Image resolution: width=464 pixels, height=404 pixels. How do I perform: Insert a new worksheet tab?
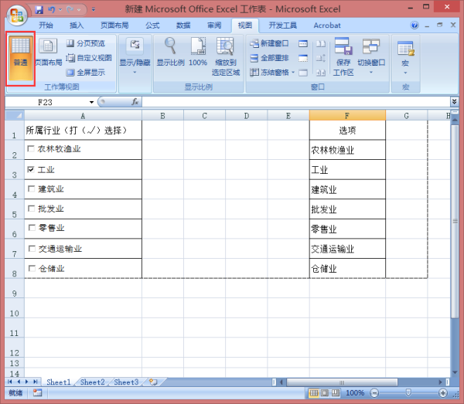153,382
